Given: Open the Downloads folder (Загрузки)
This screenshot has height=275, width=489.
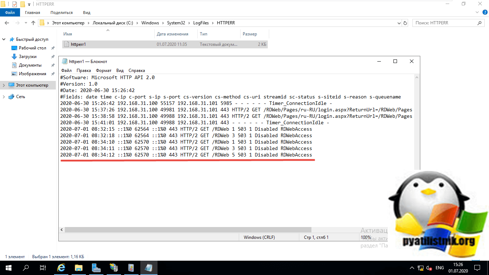Looking at the screenshot, I should point(28,57).
